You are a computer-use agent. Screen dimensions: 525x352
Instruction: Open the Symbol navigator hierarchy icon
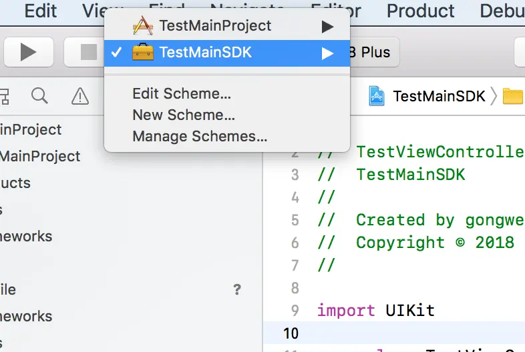click(5, 96)
